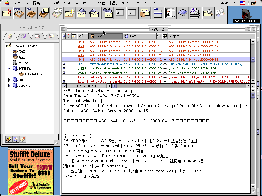Select the EUDORA4.3 mailbox

(30, 74)
